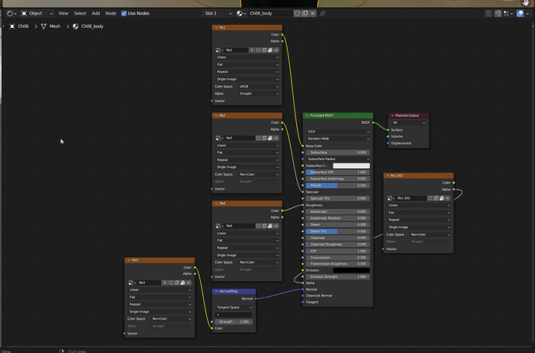Toggle fake user shield for Ch06_body material
The width and height of the screenshot is (535, 353).
[297, 13]
